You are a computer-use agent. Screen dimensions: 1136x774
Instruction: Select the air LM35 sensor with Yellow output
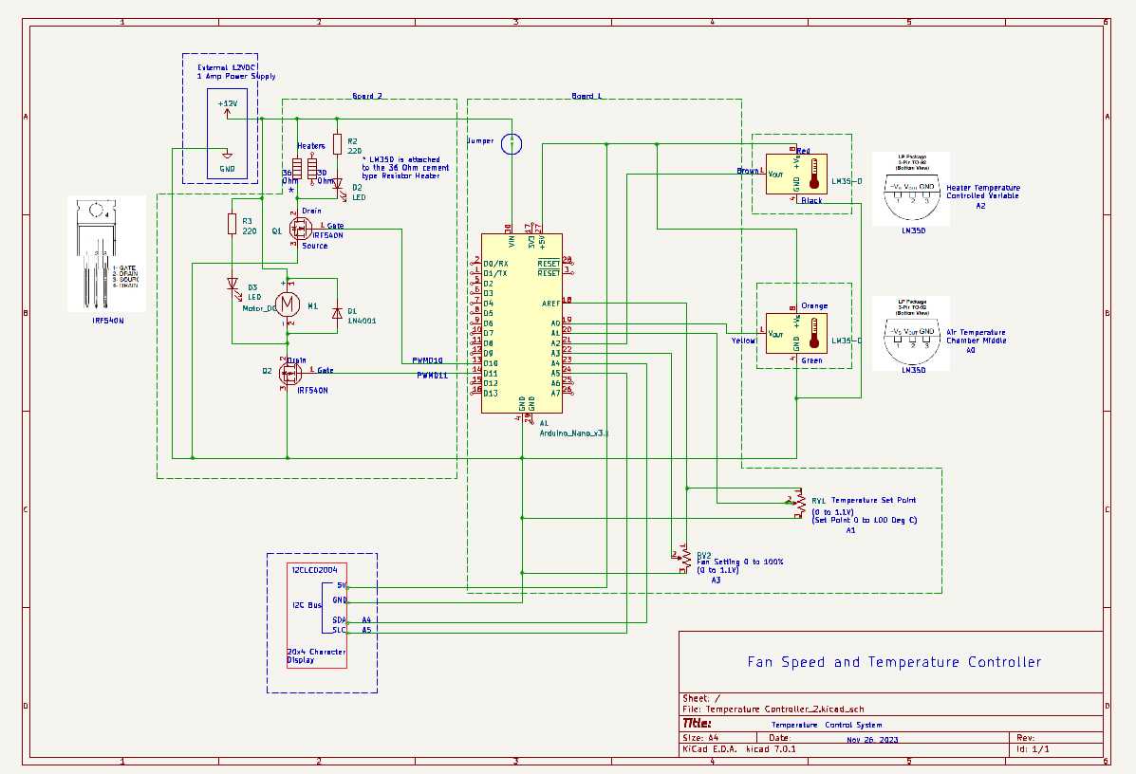[796, 333]
